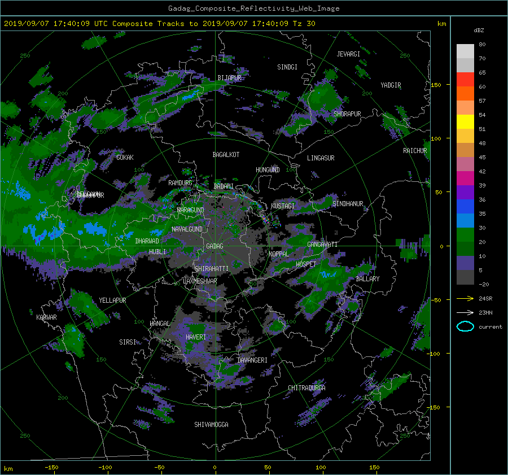The width and height of the screenshot is (508, 475).
Task: Select the magenta 39-42 dBZ legend swatch
Action: (x=465, y=178)
